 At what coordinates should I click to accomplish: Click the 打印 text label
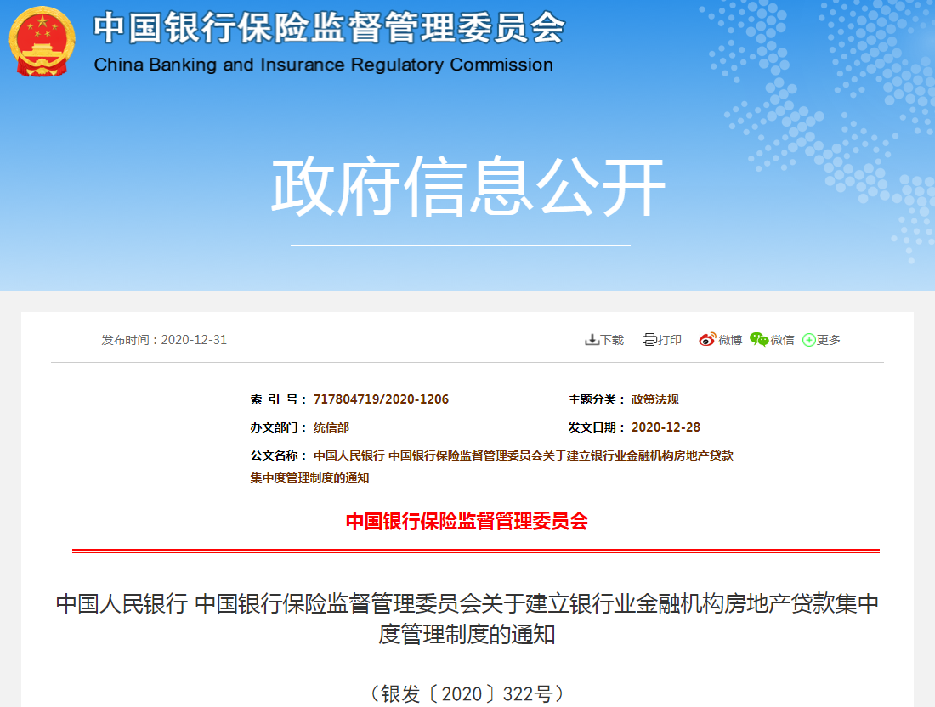tap(668, 339)
